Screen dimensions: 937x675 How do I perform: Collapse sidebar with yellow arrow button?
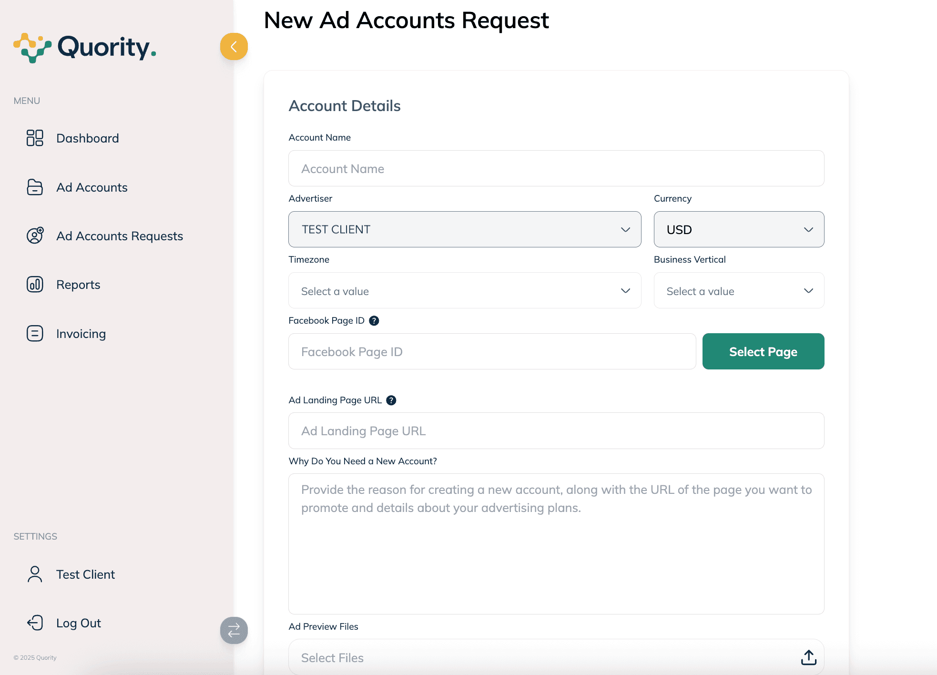pyautogui.click(x=234, y=47)
